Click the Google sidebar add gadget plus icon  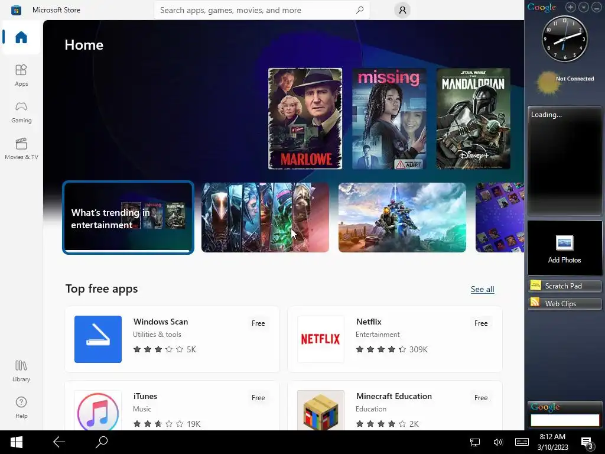click(571, 7)
